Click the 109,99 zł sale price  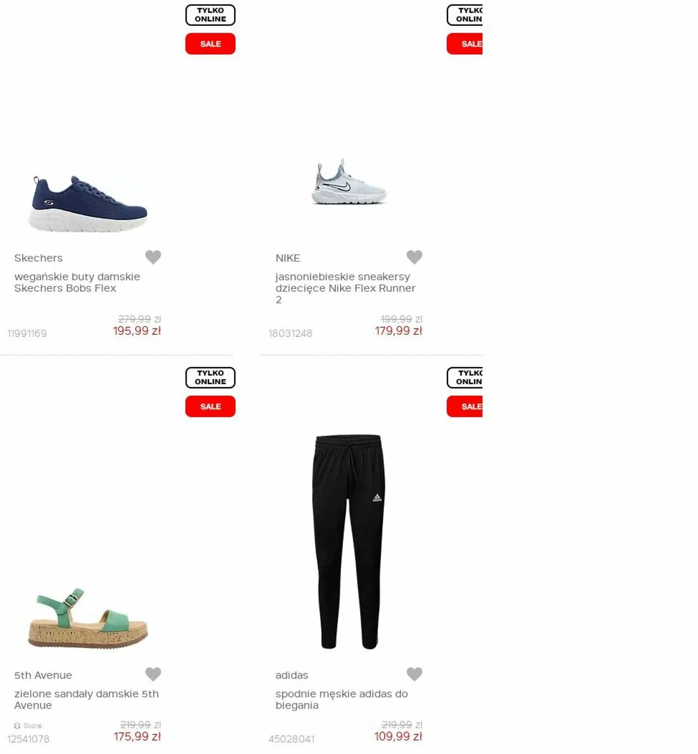click(x=398, y=737)
